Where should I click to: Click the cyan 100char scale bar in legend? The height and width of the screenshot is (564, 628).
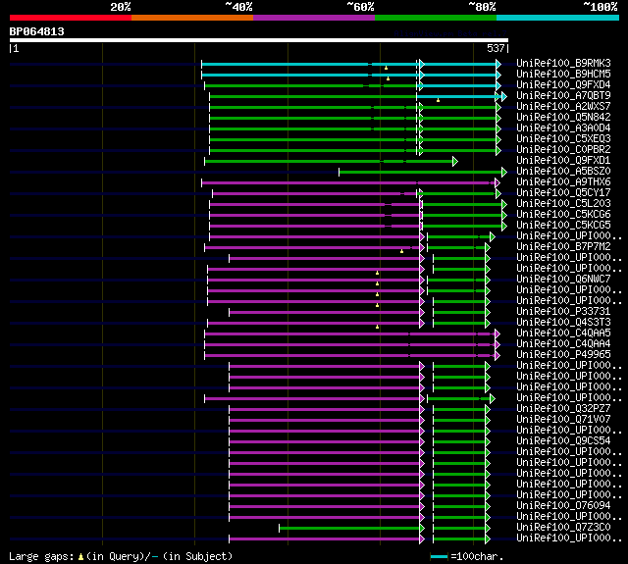click(439, 556)
